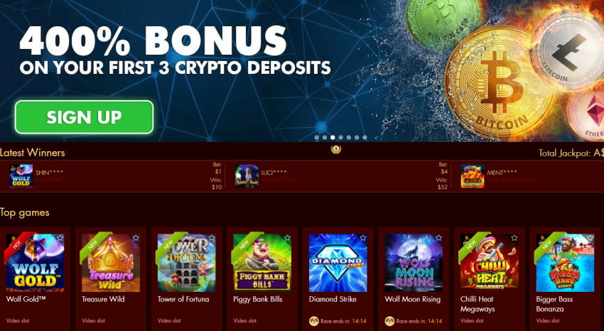Click the Wolf Gold icon beside winner SHIN
This screenshot has width=604, height=331.
21,176
